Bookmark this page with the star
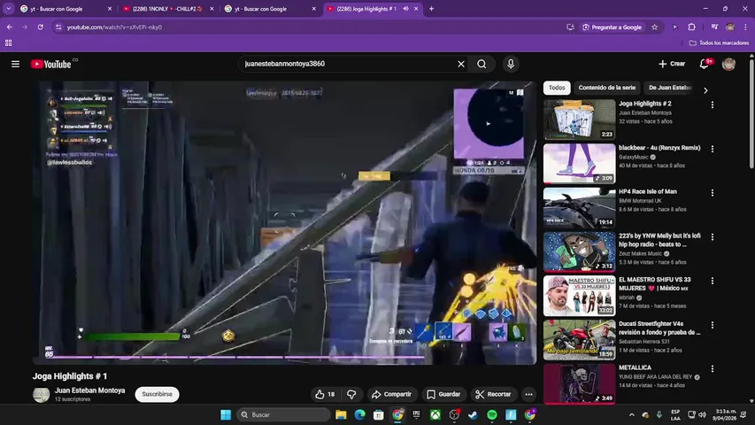This screenshot has height=425, width=755. point(654,27)
